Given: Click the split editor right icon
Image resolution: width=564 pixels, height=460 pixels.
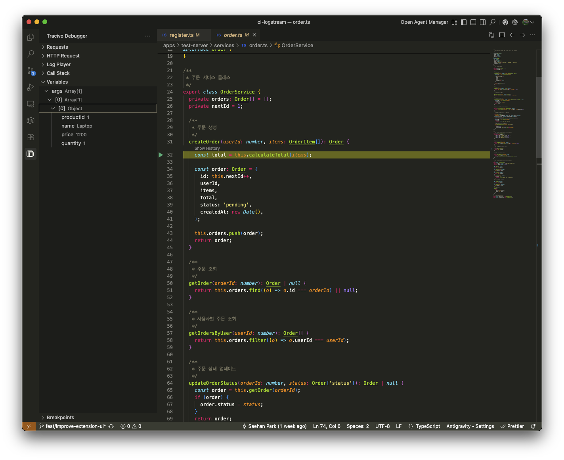Looking at the screenshot, I should (502, 35).
